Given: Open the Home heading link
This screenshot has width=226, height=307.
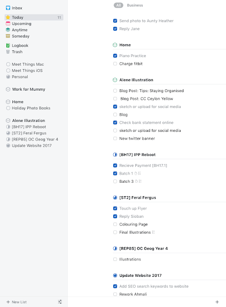Looking at the screenshot, I should click(x=125, y=45).
